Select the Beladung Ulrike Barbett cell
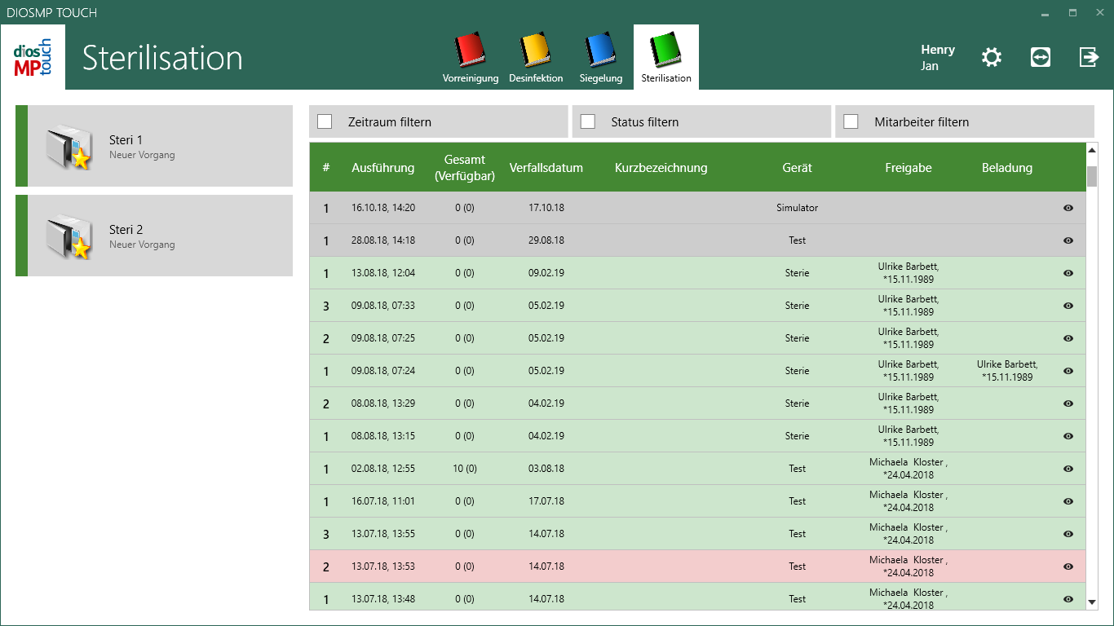 [1007, 371]
